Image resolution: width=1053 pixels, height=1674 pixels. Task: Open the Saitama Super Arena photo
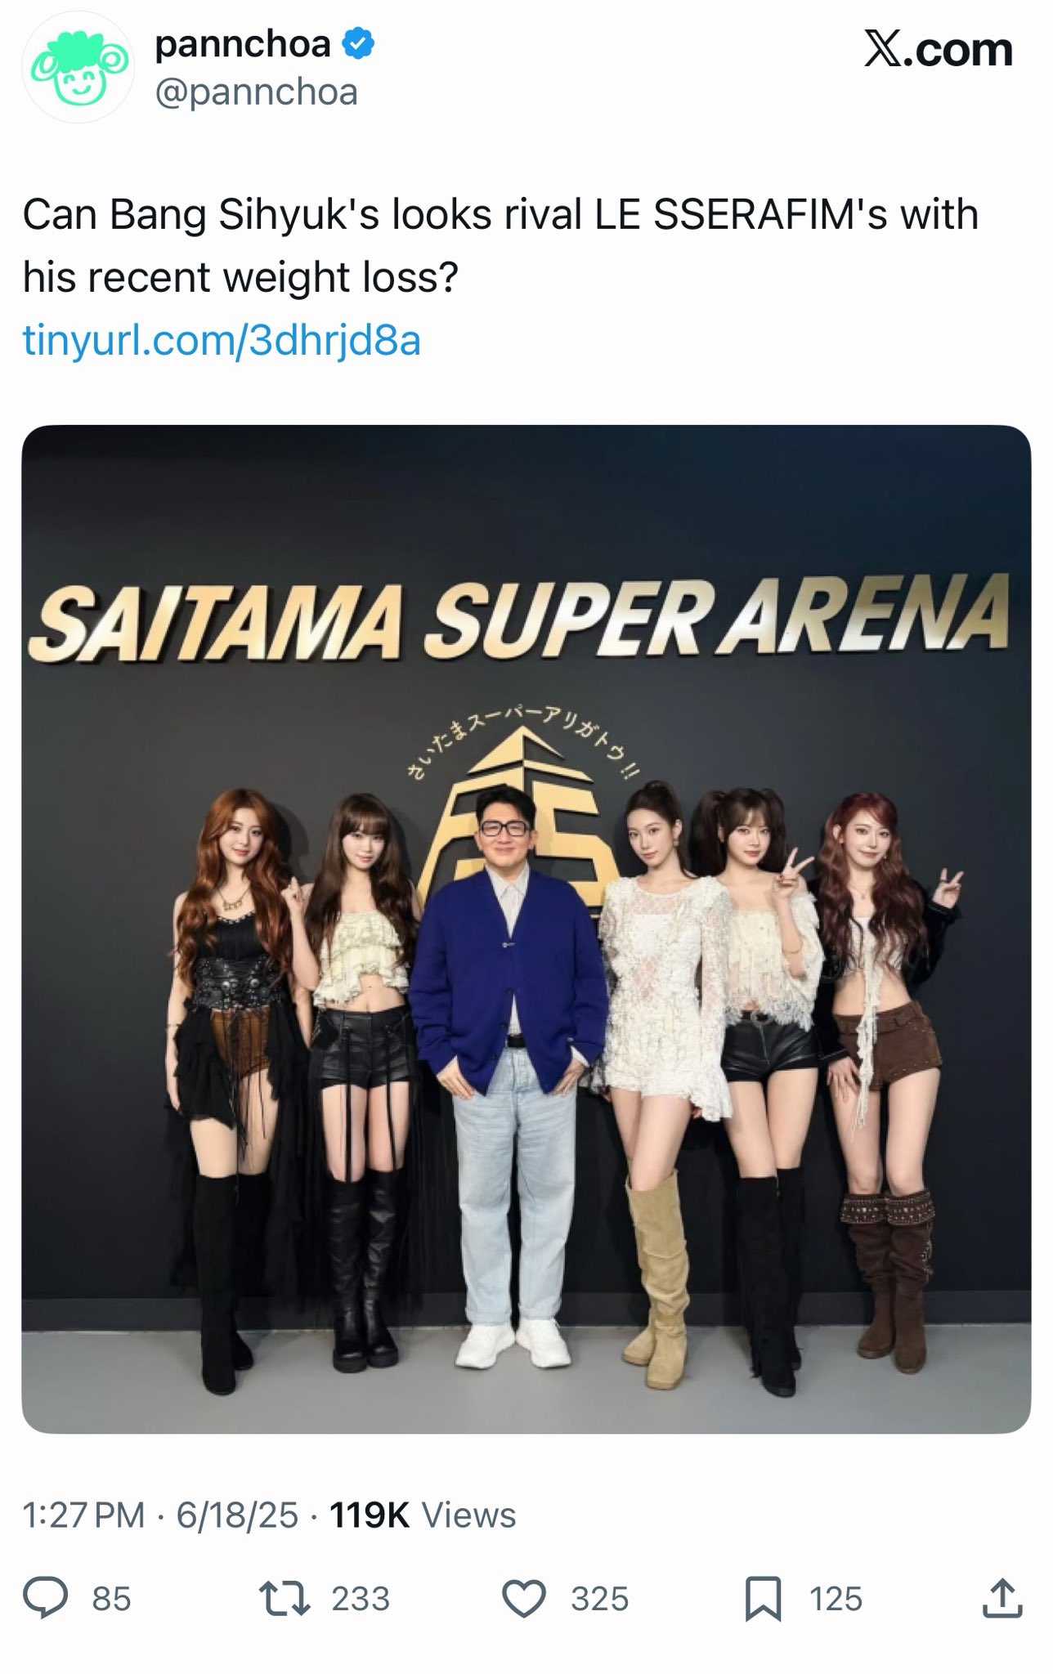click(x=526, y=929)
